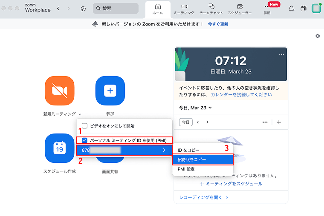Open notifications bell icon
The image size is (324, 216).
click(291, 9)
